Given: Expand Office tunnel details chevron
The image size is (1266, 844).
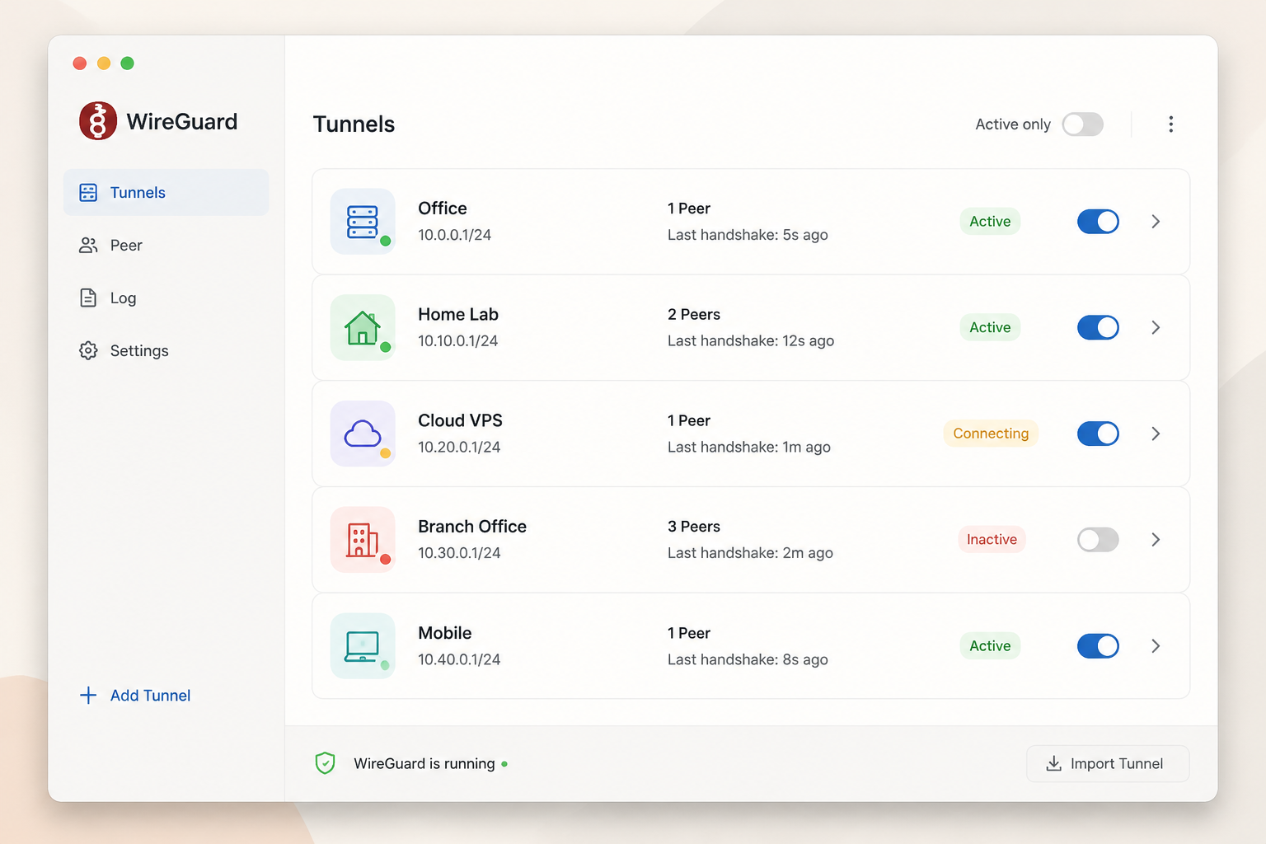Looking at the screenshot, I should tap(1156, 222).
